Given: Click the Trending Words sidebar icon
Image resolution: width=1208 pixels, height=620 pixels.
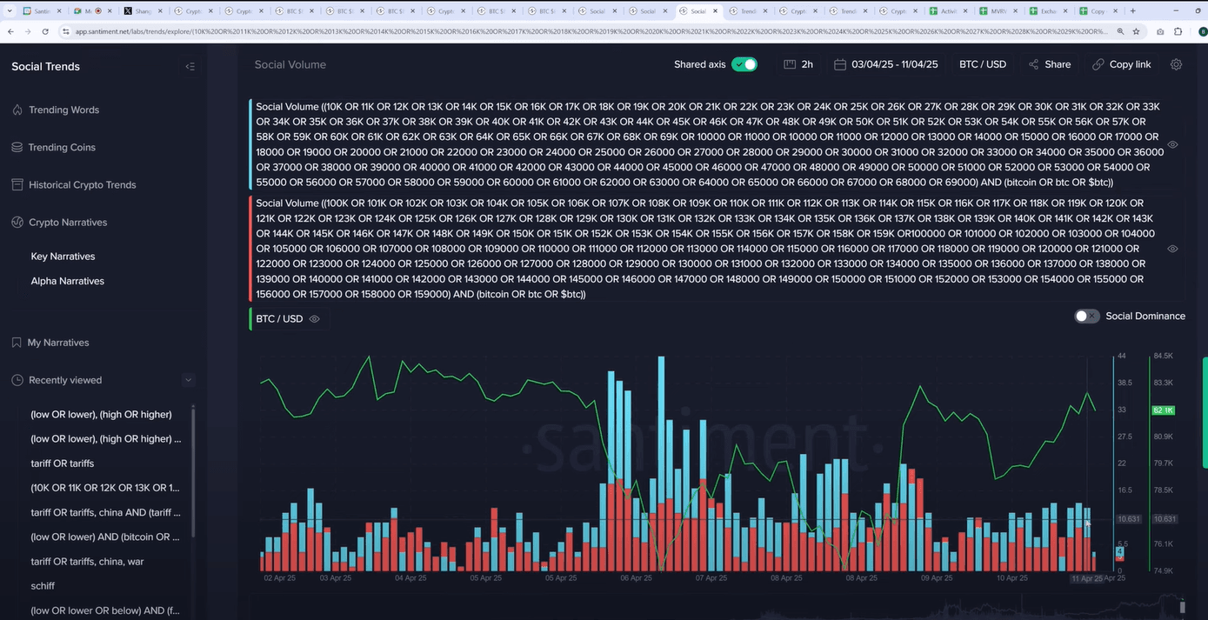Looking at the screenshot, I should (17, 110).
